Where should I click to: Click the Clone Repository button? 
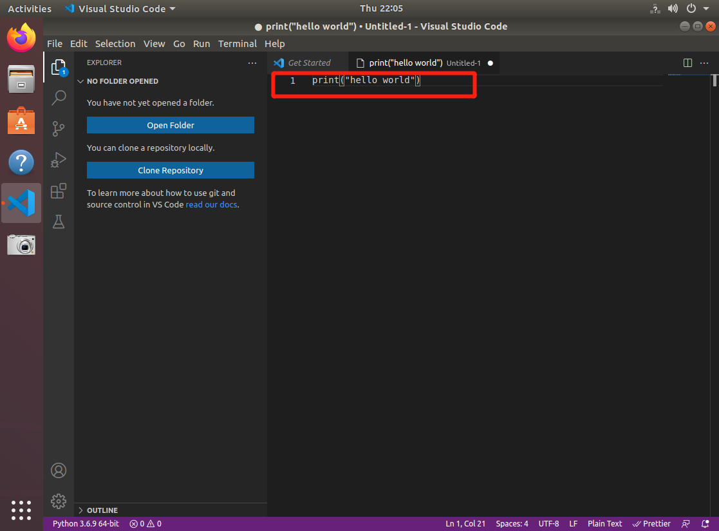coord(171,170)
